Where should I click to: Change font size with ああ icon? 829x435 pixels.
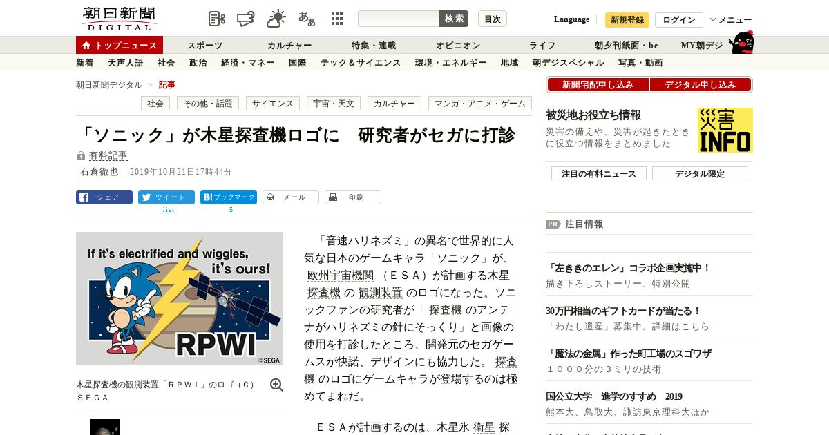click(307, 19)
